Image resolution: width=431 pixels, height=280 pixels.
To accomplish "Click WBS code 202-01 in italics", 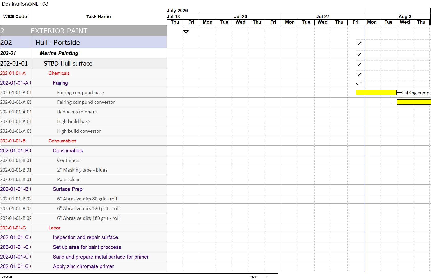I will 8,53.
